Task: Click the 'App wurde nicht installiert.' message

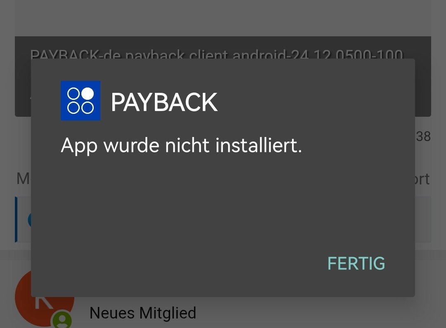Action: [x=181, y=146]
